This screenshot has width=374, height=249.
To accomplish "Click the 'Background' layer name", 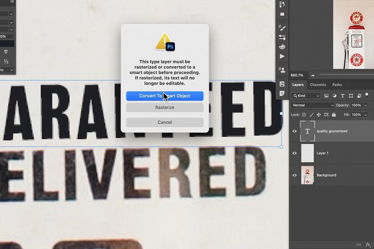I will click(326, 175).
